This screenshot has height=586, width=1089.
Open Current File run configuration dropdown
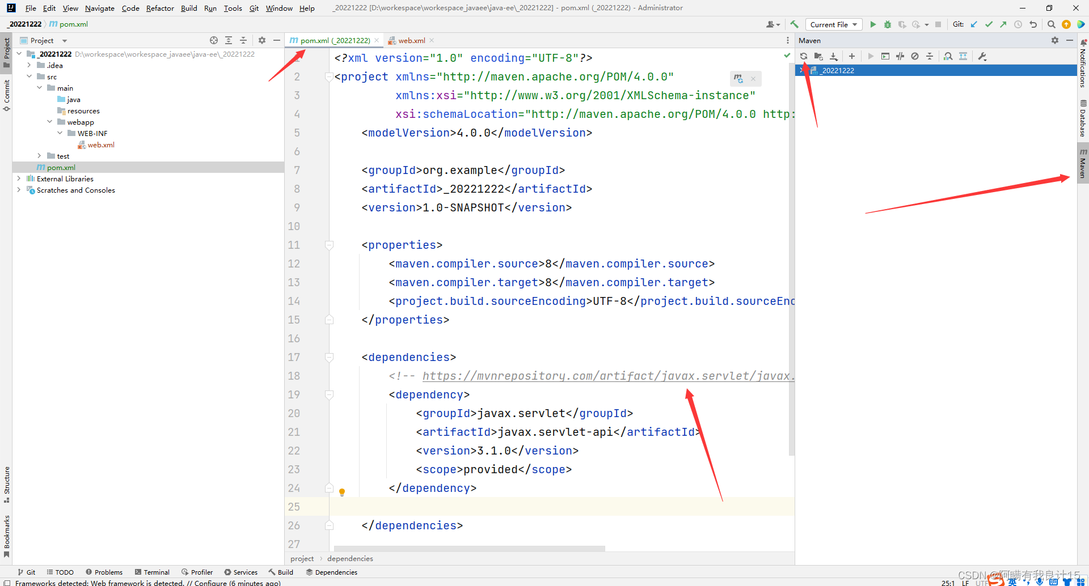[834, 24]
